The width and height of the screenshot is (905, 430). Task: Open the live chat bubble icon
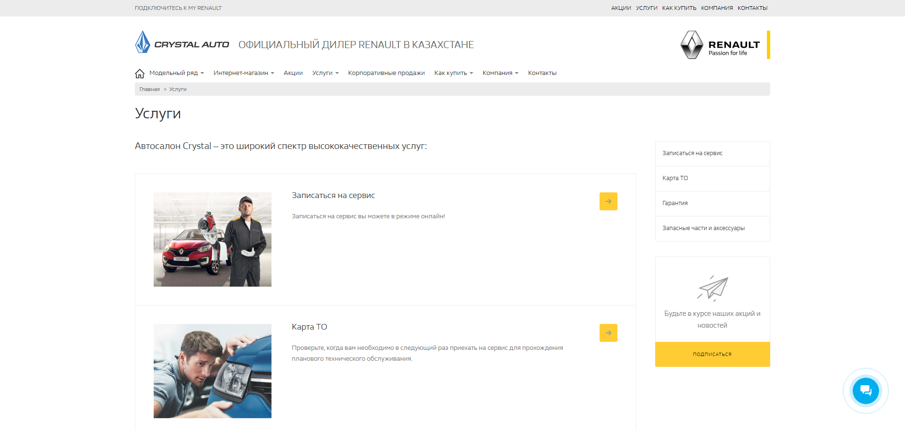click(865, 390)
